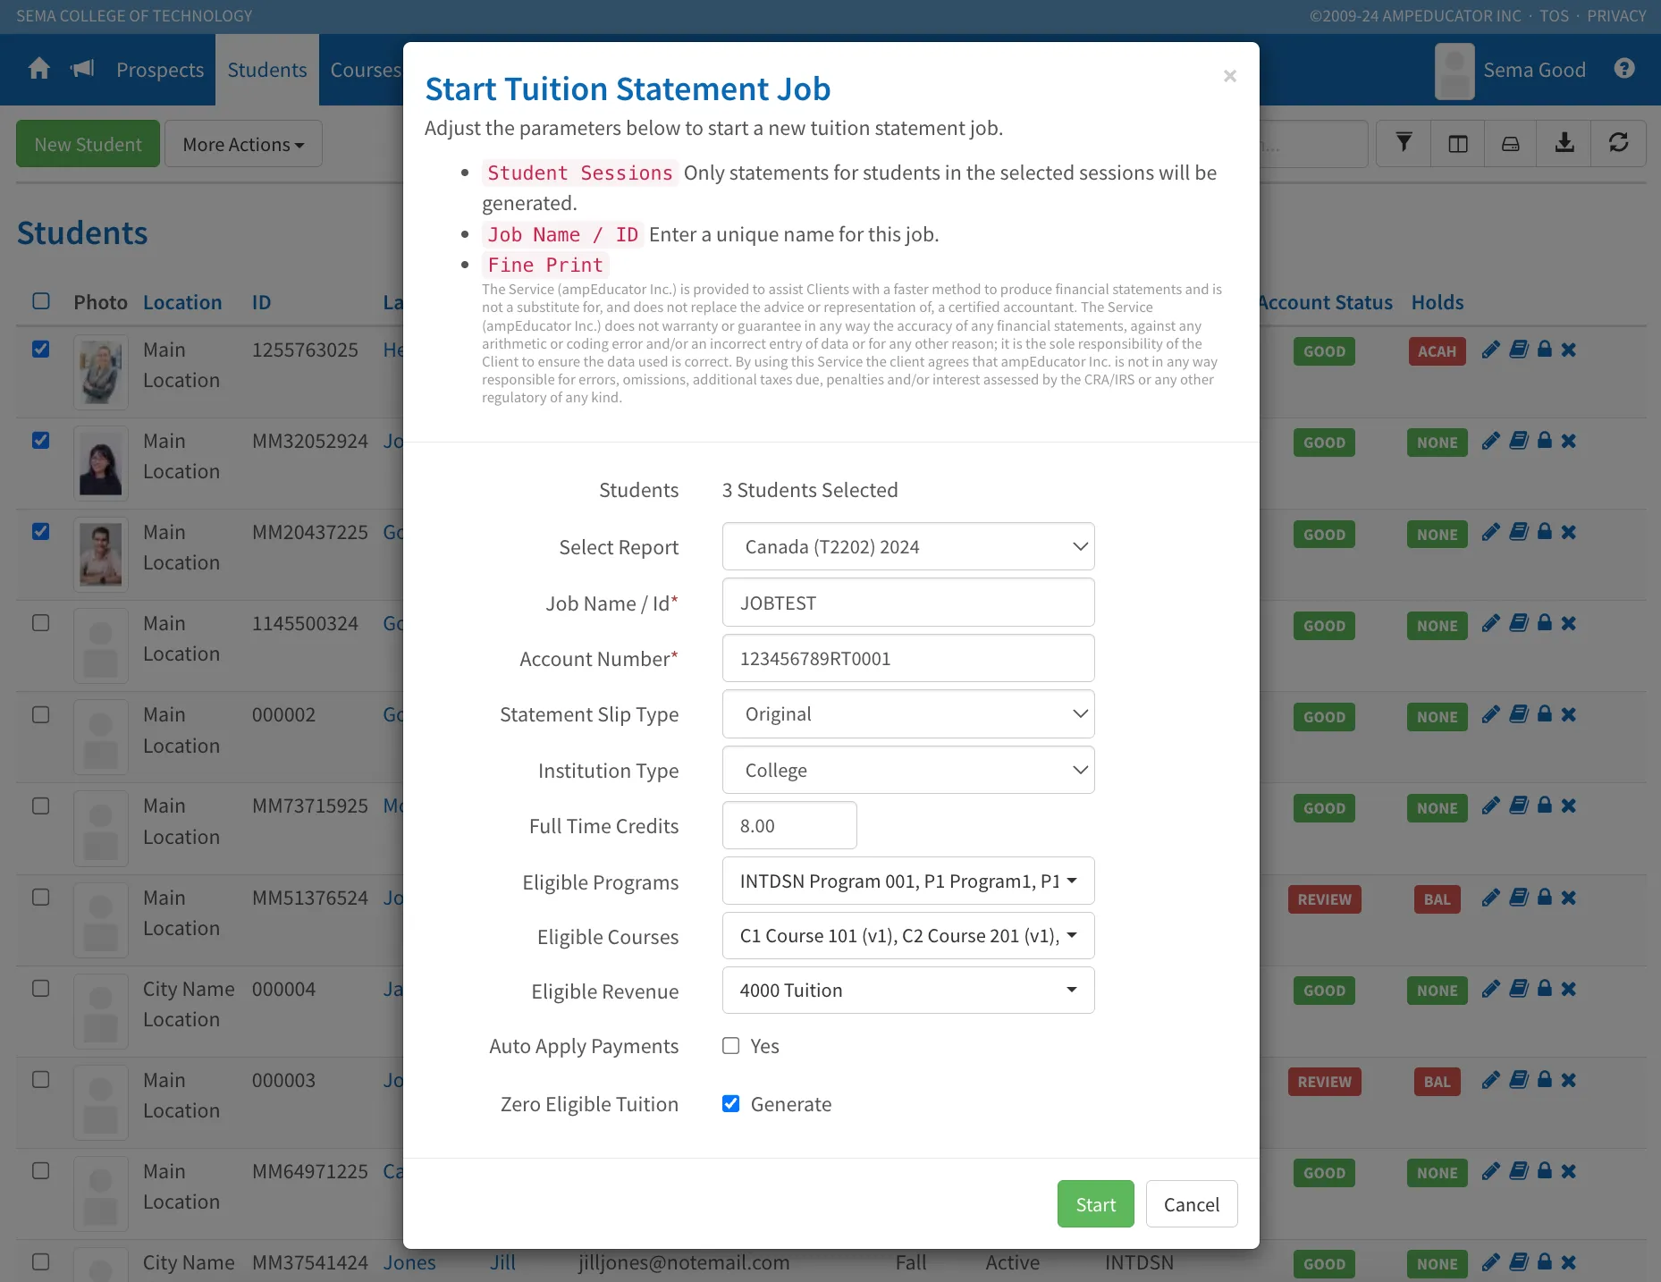1661x1282 pixels.
Task: Click the download export icon
Action: [1564, 143]
